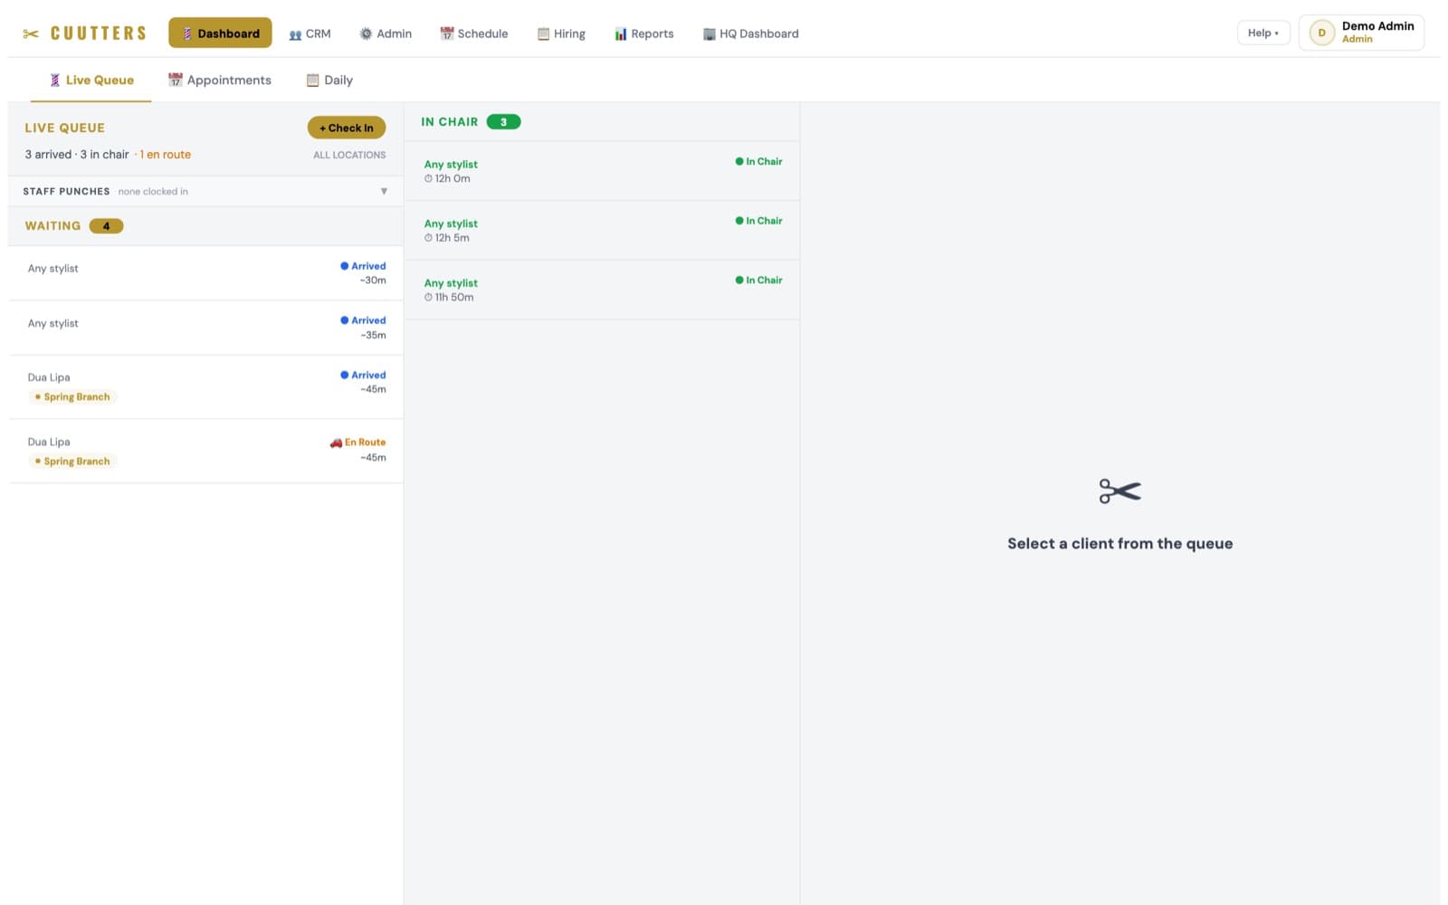Select the in-chair client at 12h 0m
The image size is (1448, 905).
click(602, 171)
